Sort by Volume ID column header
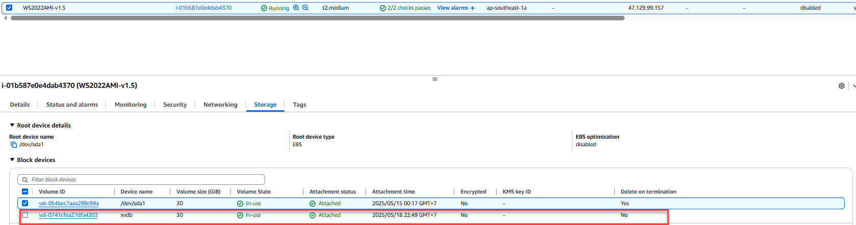This screenshot has width=856, height=225. [x=52, y=191]
